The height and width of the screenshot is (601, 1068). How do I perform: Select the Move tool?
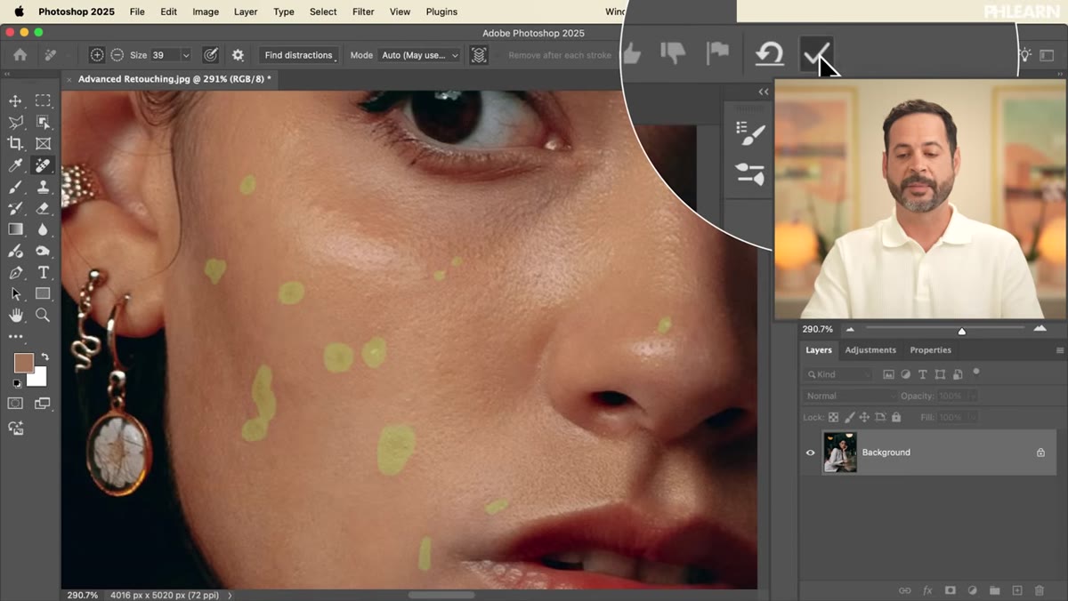tap(15, 100)
